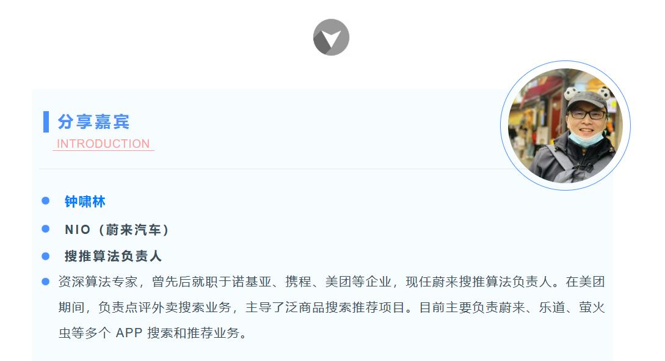
Task: Click the bullet dot before NIO
Action: tap(46, 229)
